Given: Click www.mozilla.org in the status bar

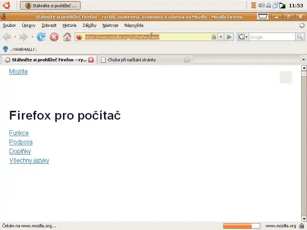Looking at the screenshot, I should click(x=281, y=226).
